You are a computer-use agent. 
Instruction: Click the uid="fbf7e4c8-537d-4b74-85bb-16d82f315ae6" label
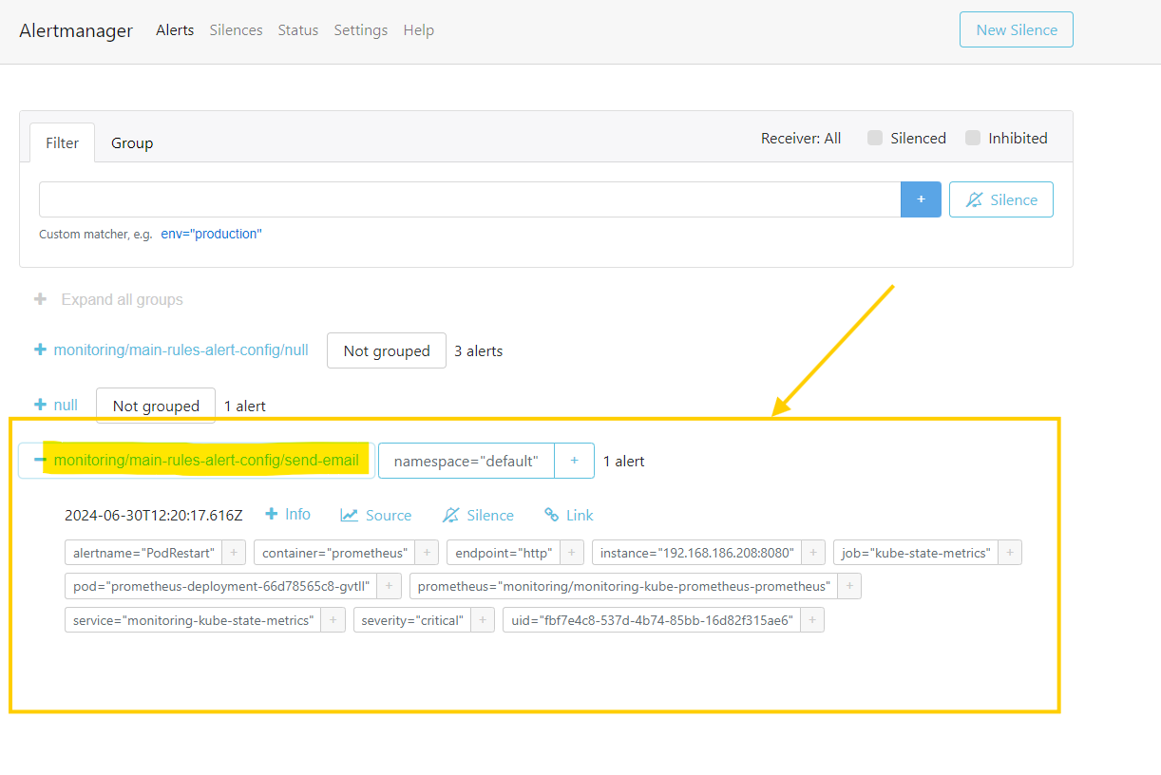pos(652,620)
